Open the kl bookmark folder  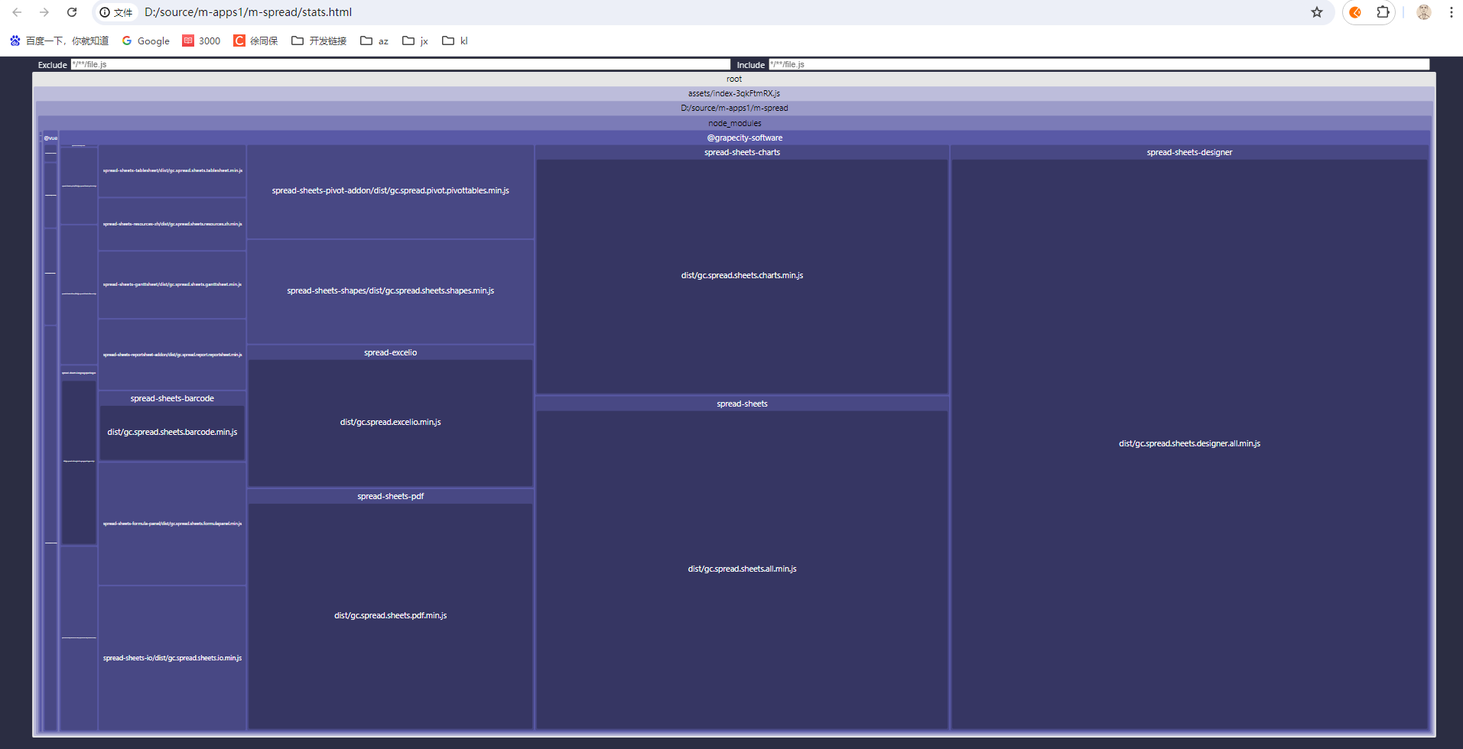[x=455, y=41]
